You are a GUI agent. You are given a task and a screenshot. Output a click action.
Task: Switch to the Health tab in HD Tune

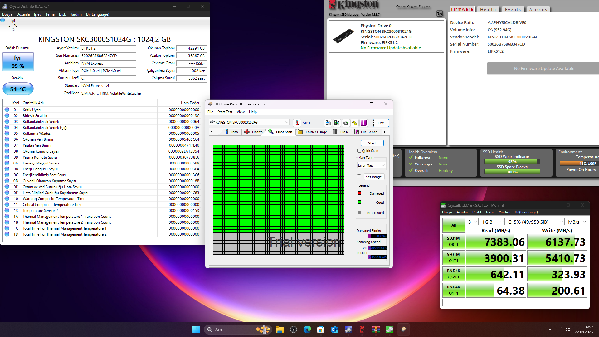tap(254, 132)
